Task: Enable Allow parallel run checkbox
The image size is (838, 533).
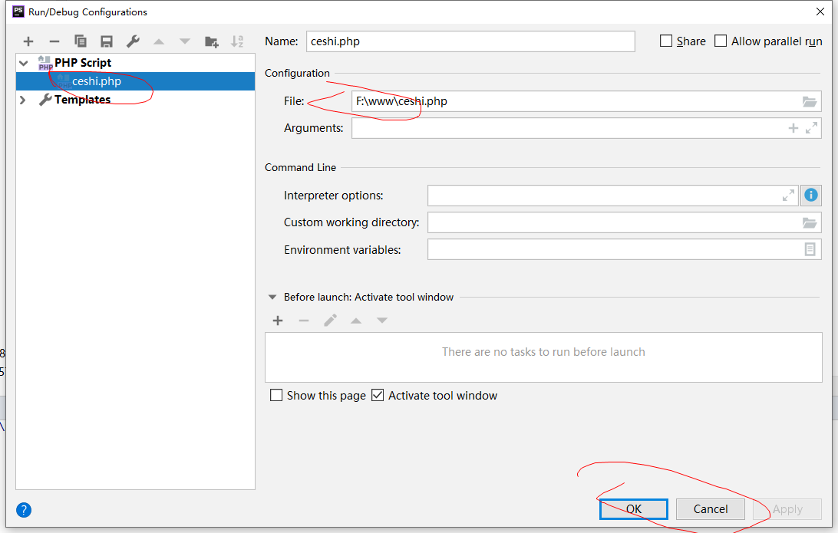Action: pyautogui.click(x=721, y=41)
